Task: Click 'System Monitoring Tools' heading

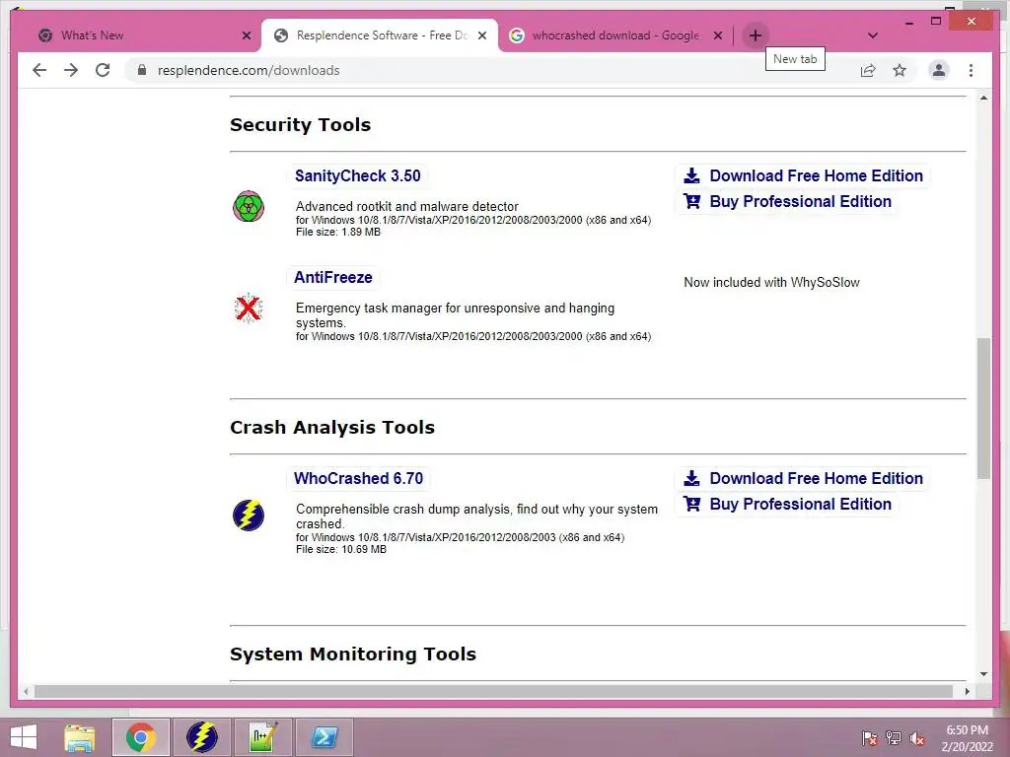Action: [353, 654]
